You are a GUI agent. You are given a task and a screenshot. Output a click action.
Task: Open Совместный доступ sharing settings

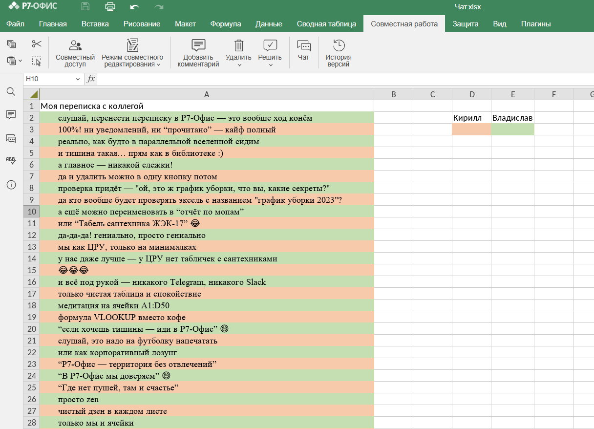(x=75, y=53)
